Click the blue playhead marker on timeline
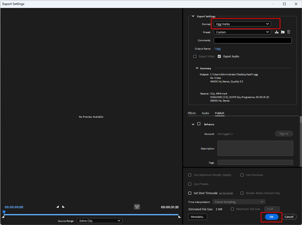302x225 pixels. pyautogui.click(x=4, y=212)
